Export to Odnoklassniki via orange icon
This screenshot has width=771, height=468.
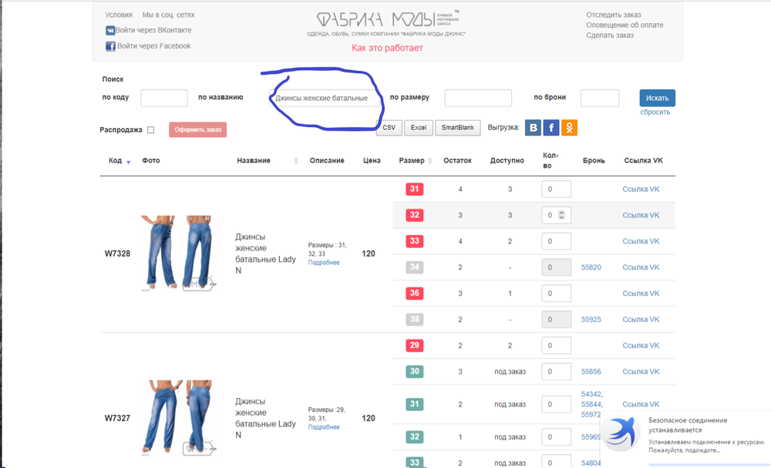click(x=570, y=128)
